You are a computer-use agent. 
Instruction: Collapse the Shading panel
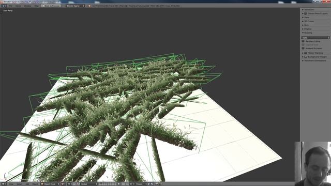(308, 33)
